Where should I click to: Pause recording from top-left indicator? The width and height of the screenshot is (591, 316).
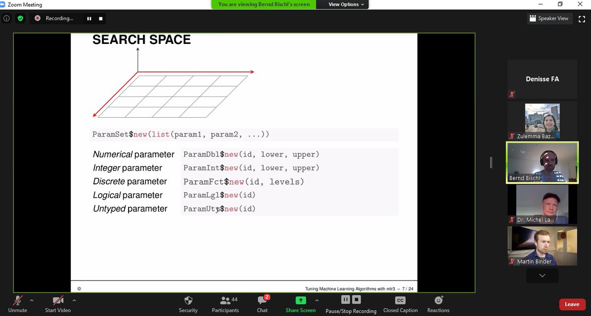click(89, 18)
